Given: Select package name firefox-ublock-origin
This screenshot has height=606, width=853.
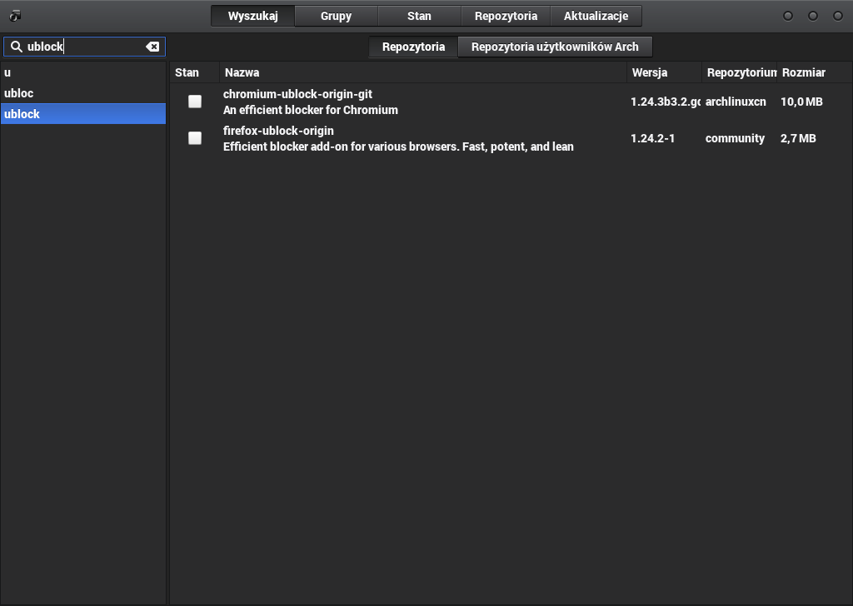Looking at the screenshot, I should pyautogui.click(x=278, y=131).
